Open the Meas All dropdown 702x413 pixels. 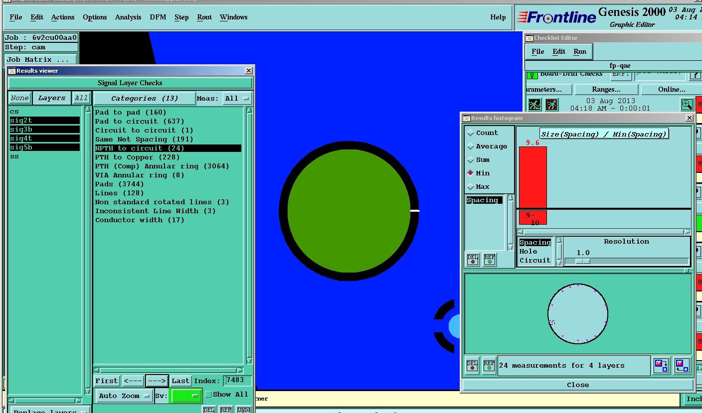click(x=237, y=99)
